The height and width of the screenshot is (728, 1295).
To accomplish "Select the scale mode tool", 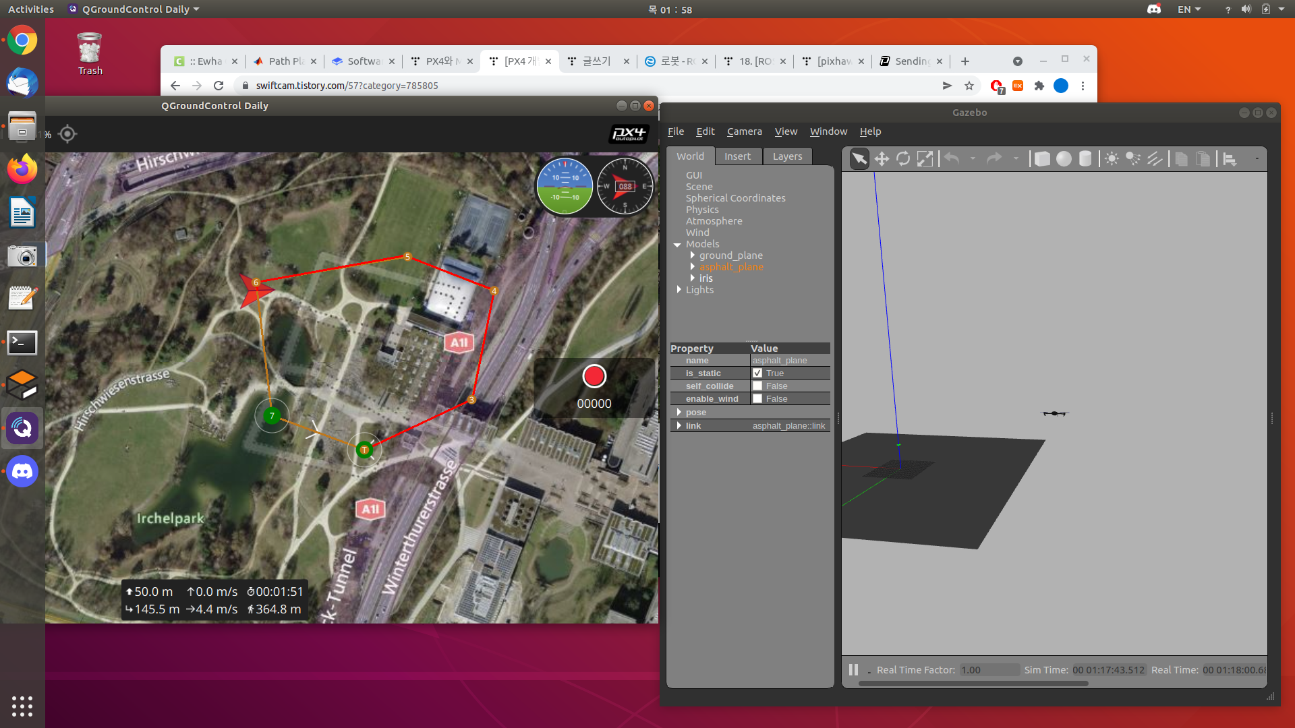I will [x=925, y=159].
